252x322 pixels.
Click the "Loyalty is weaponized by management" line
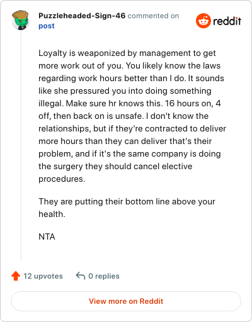[x=127, y=53]
